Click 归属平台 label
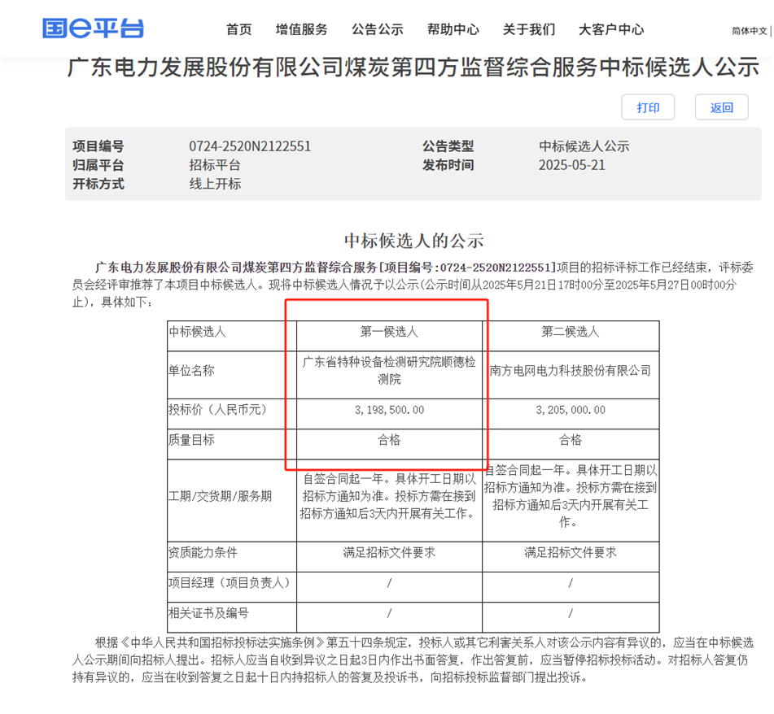This screenshot has height=714, width=774. pos(98,165)
